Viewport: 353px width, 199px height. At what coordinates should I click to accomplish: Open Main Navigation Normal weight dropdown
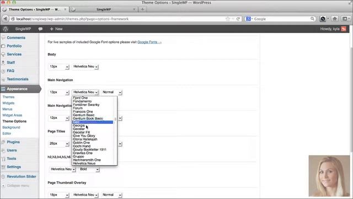point(111,92)
